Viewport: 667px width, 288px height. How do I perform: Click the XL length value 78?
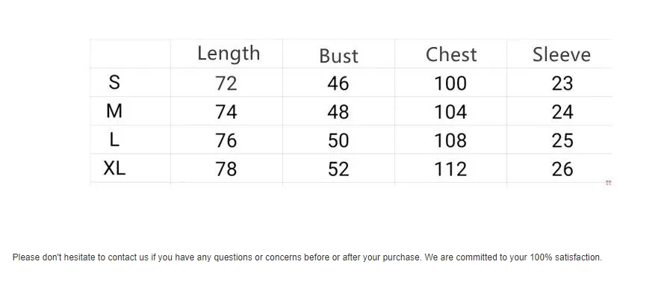(x=226, y=169)
